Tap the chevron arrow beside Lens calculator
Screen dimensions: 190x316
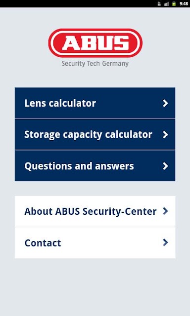pos(165,103)
